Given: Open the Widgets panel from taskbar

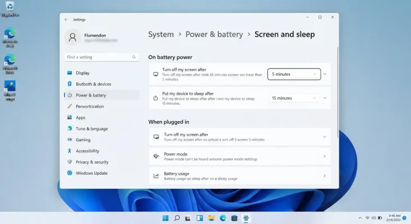Looking at the screenshot, I should tap(200, 218).
